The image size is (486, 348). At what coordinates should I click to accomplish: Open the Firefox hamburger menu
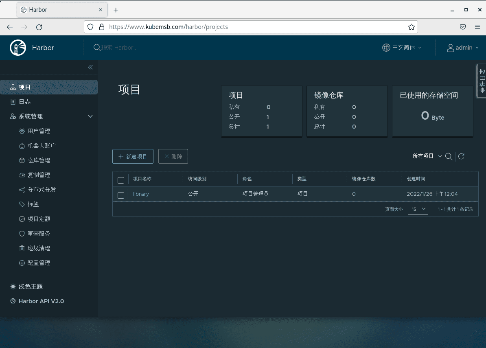pos(477,27)
